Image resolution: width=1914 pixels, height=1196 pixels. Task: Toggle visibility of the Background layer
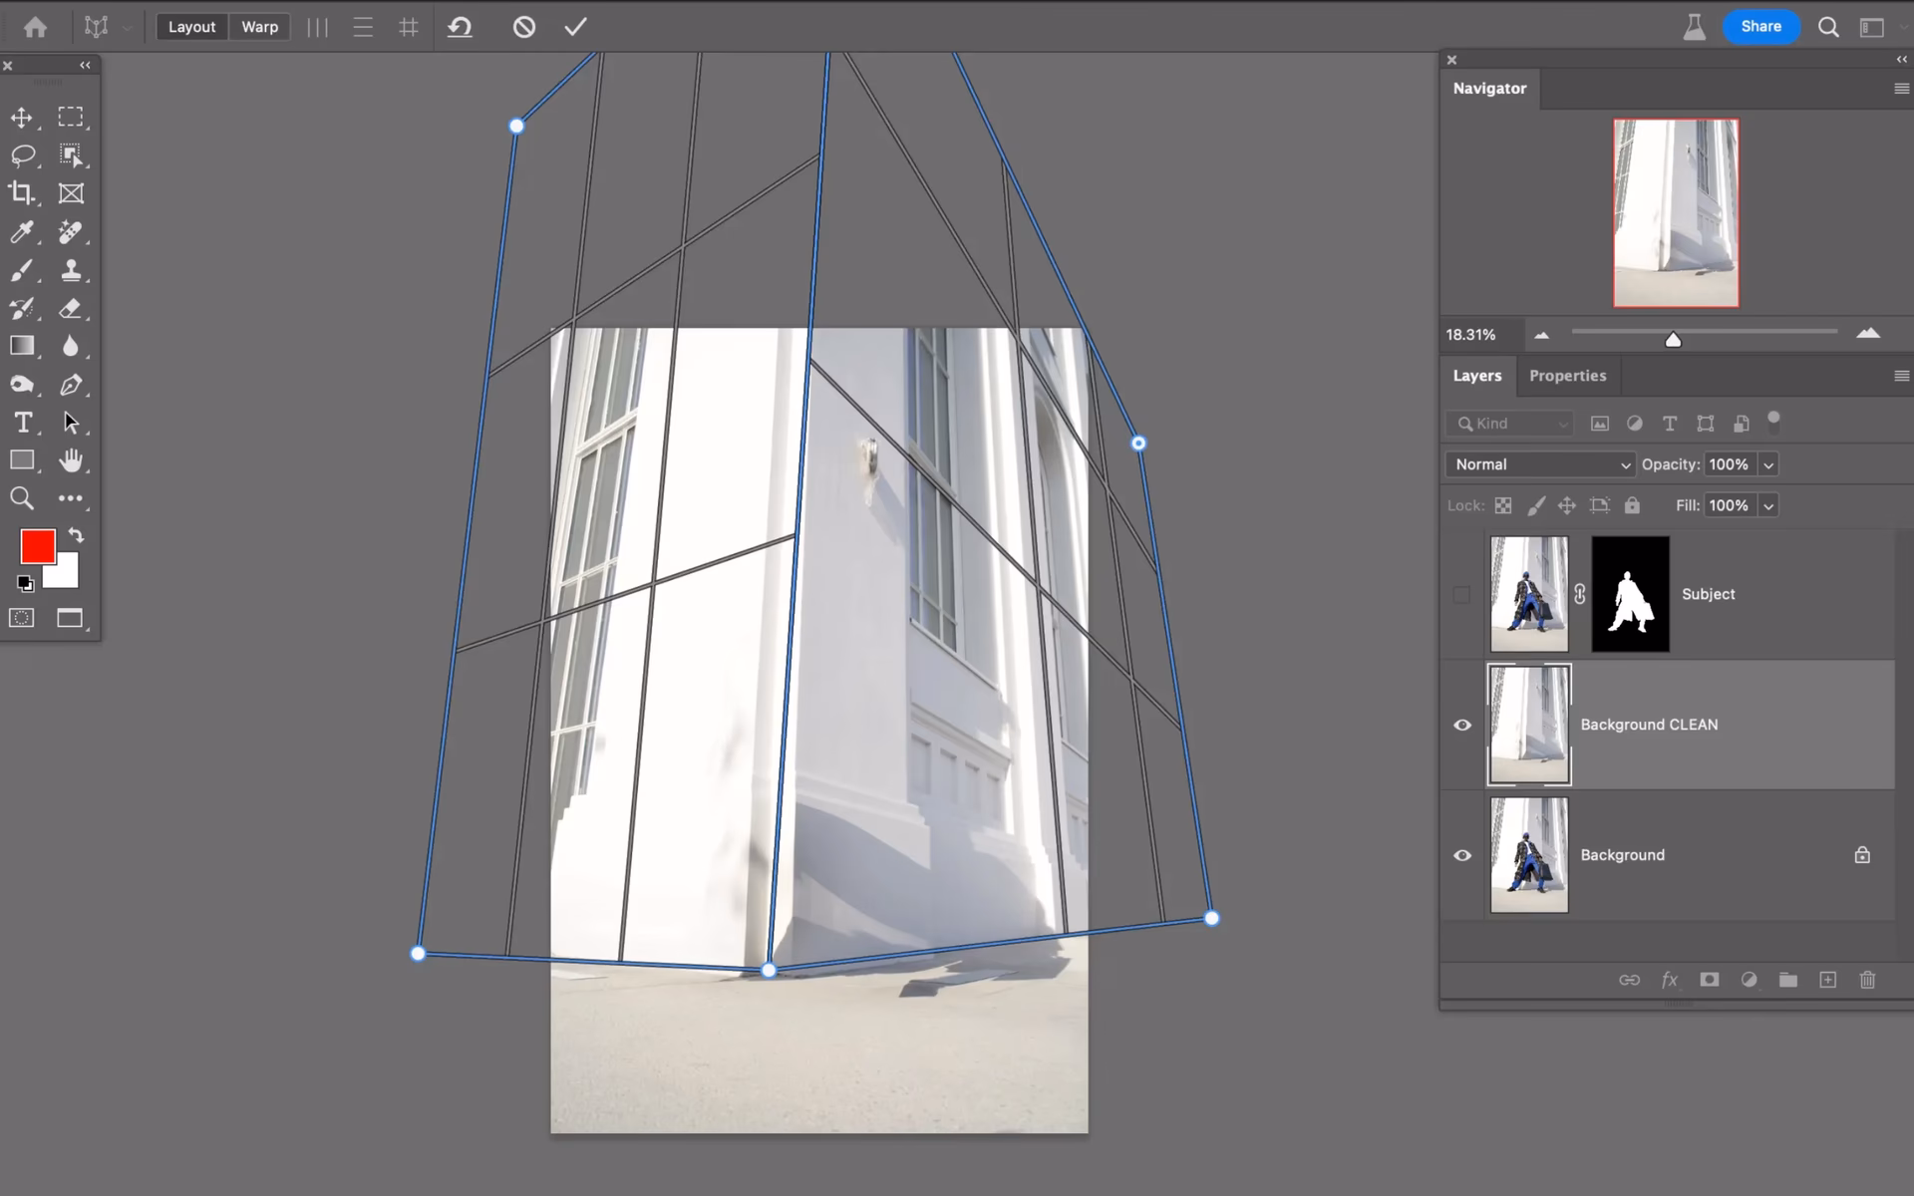pyautogui.click(x=1462, y=854)
